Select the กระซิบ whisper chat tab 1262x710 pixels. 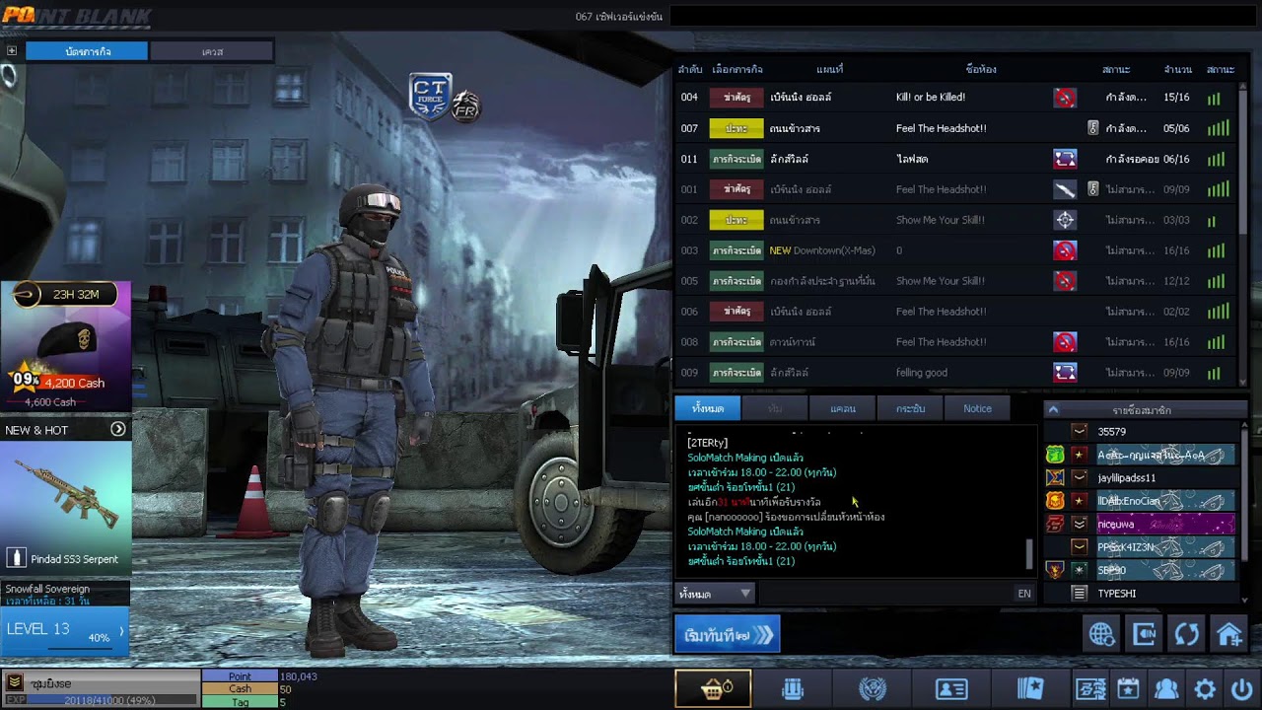click(910, 408)
